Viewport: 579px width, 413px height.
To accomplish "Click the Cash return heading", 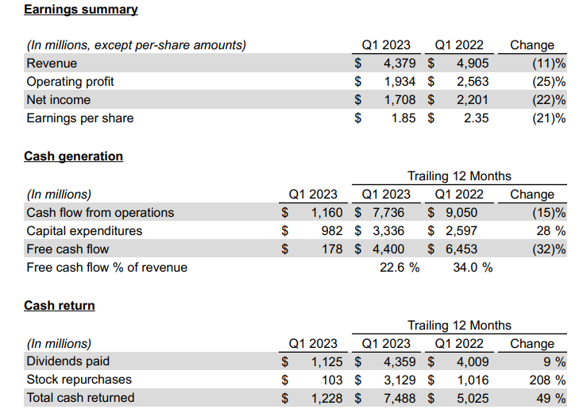I will (59, 306).
